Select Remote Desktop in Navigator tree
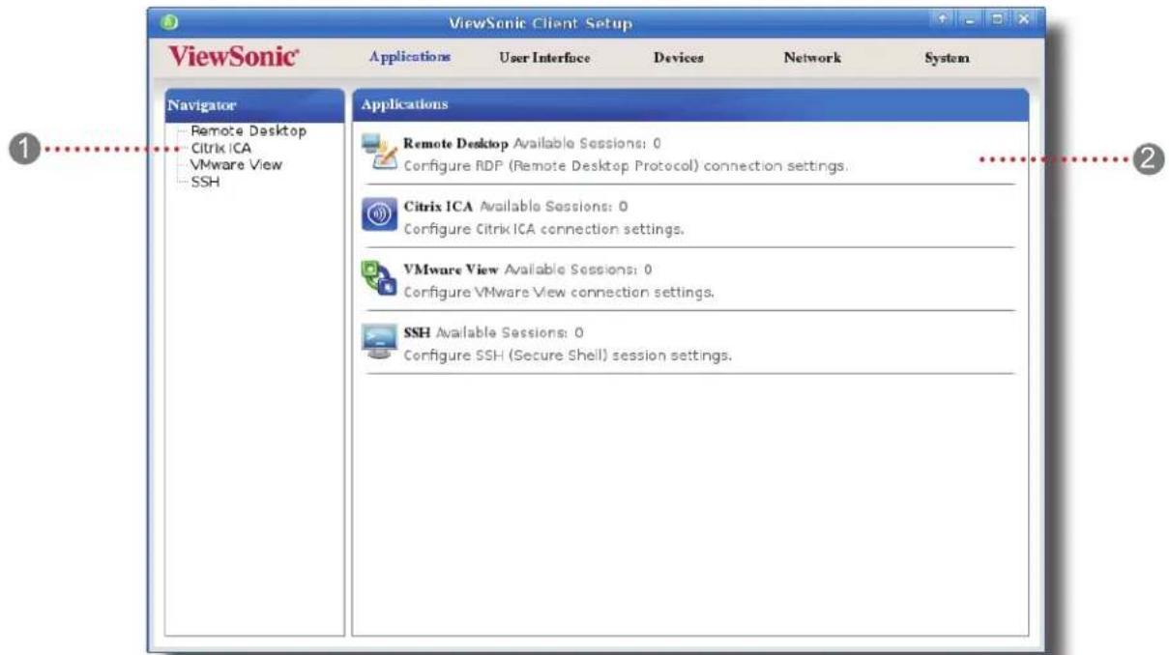1169x655 pixels. point(248,129)
